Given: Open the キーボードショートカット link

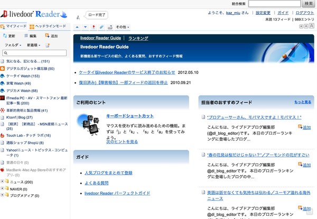Looking at the screenshot, I should [x=130, y=115].
